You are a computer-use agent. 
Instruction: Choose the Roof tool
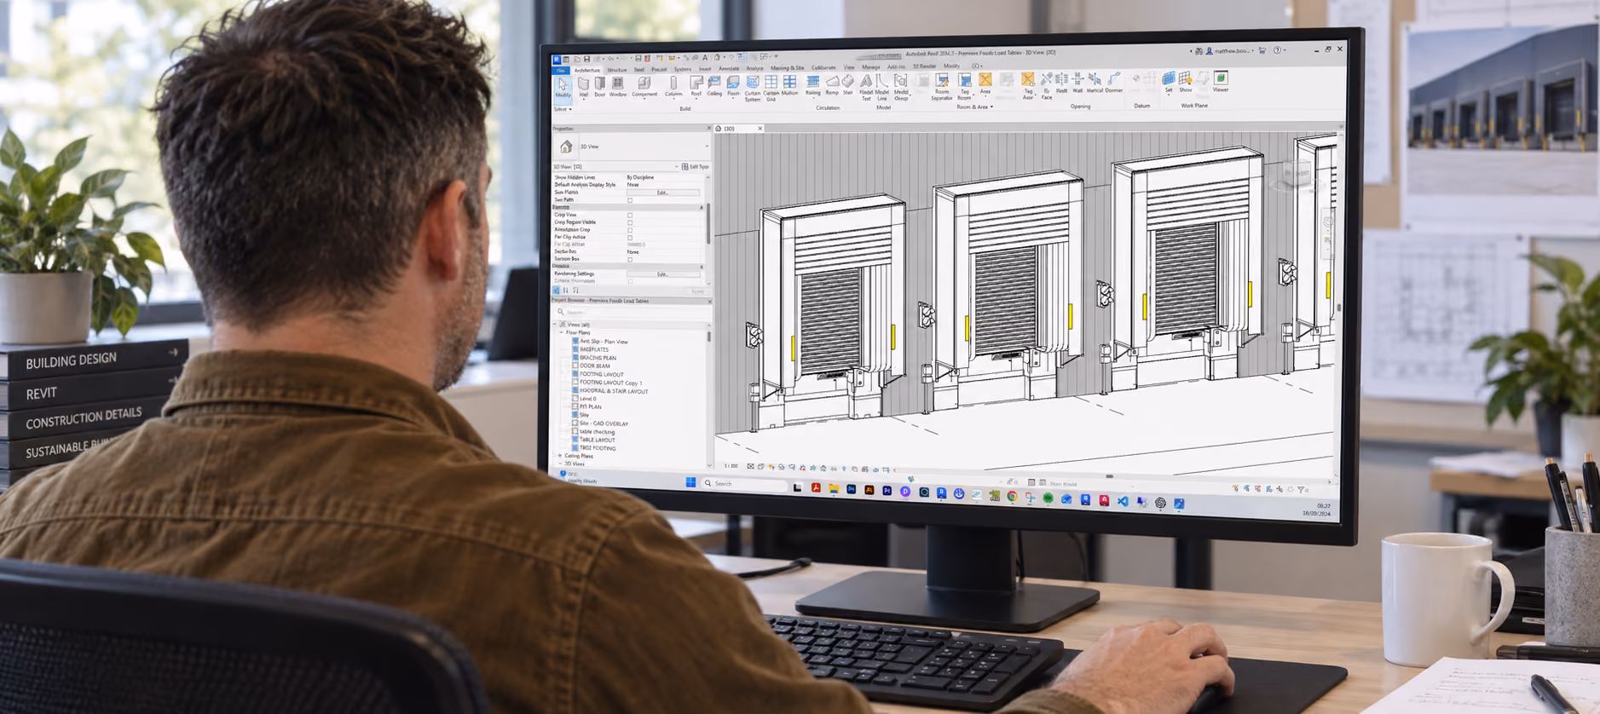coord(696,86)
